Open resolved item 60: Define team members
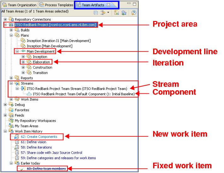This screenshot has width=224, height=173. click(x=46, y=169)
